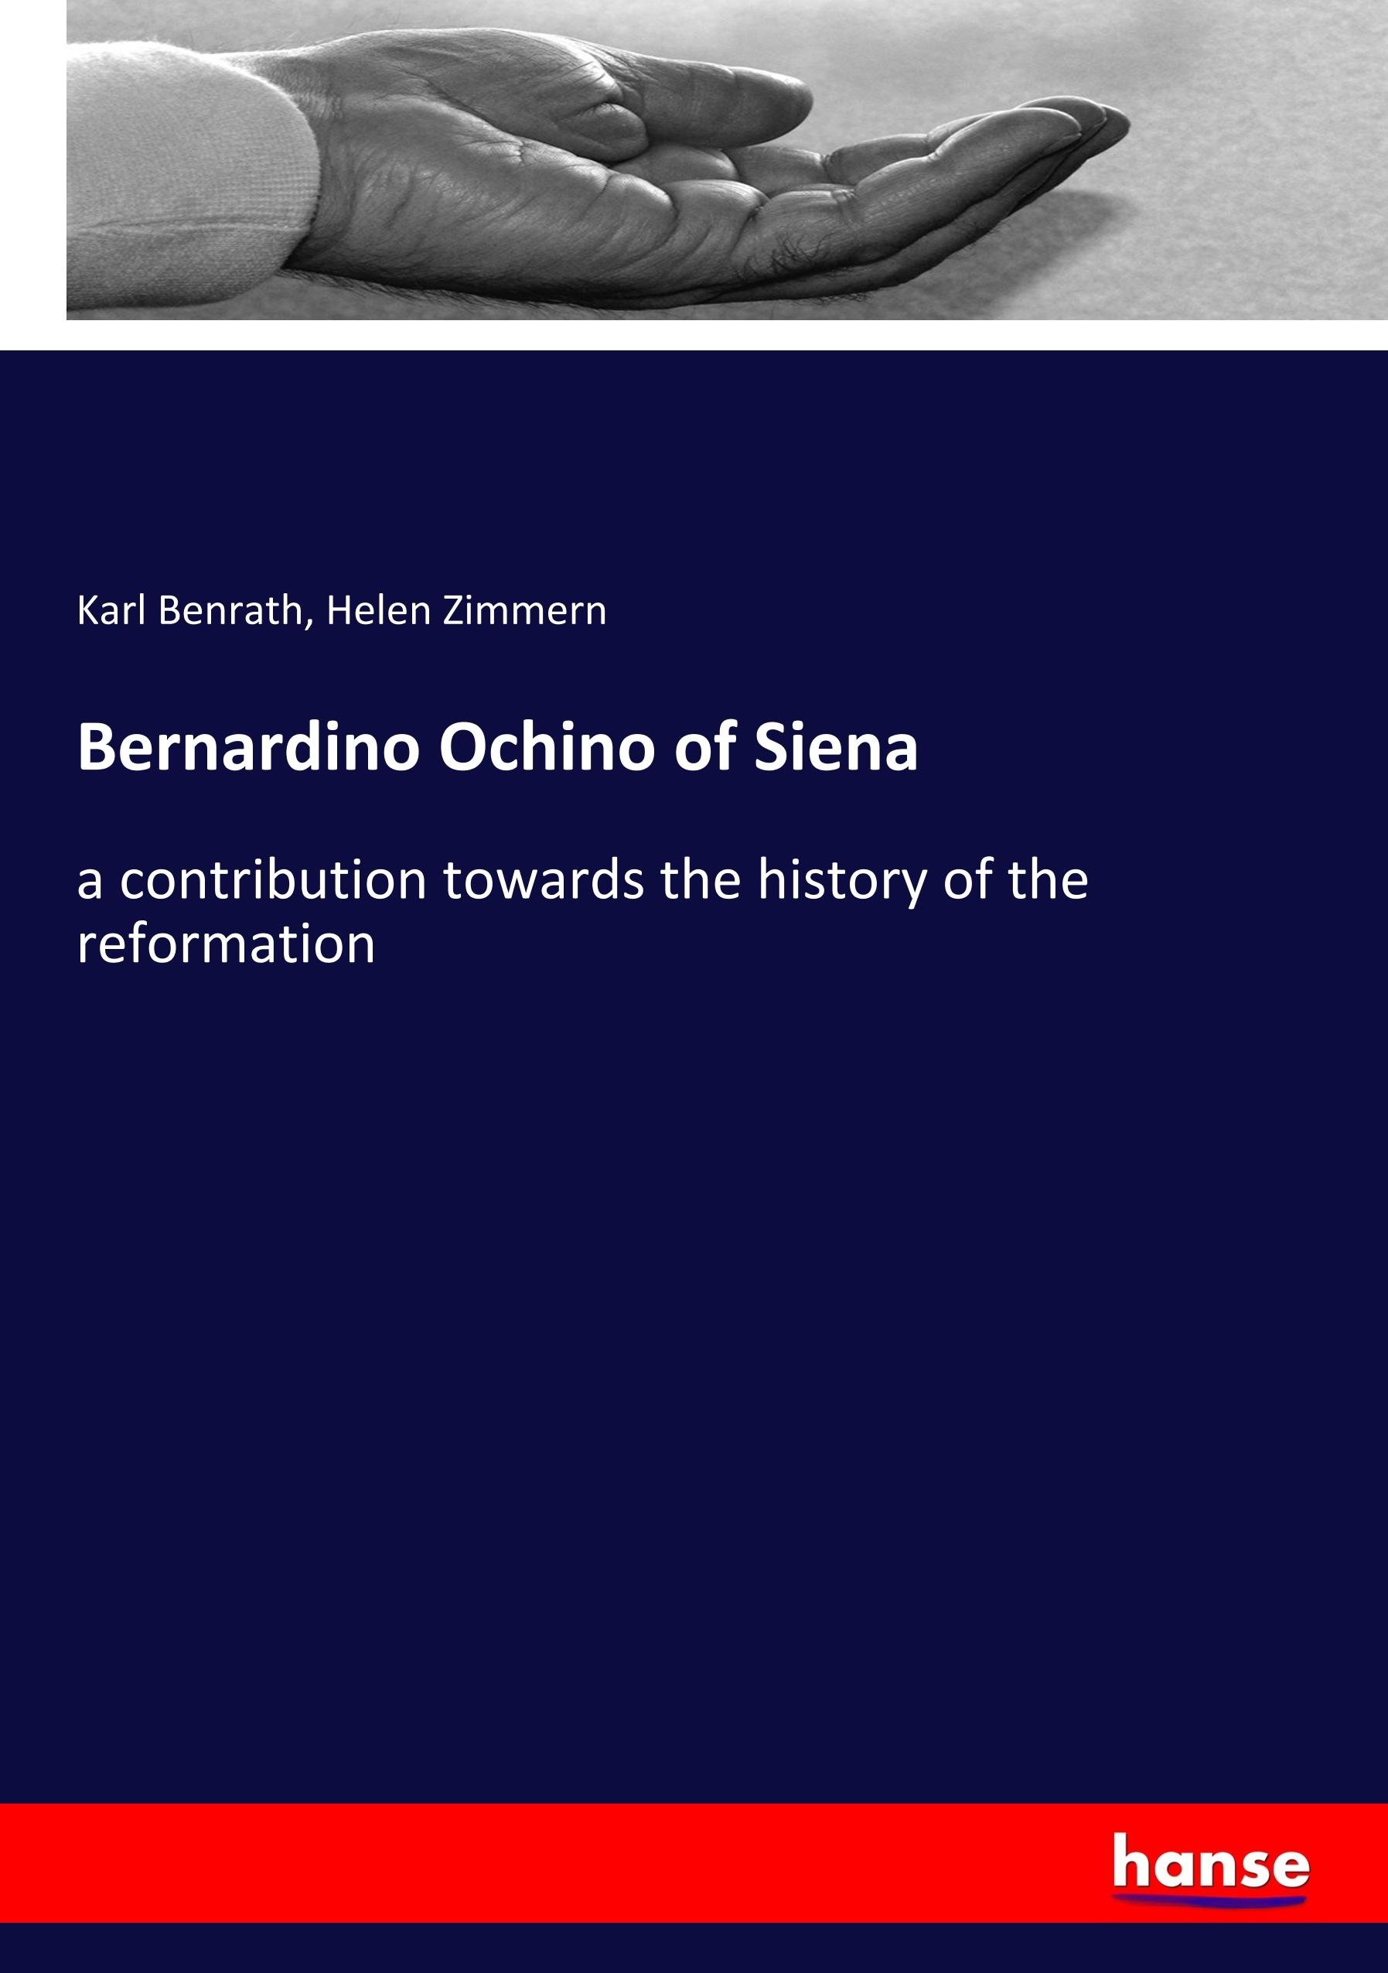The image size is (1388, 1973).
Task: Click the author name Karl Benrath
Action: pyautogui.click(x=189, y=610)
